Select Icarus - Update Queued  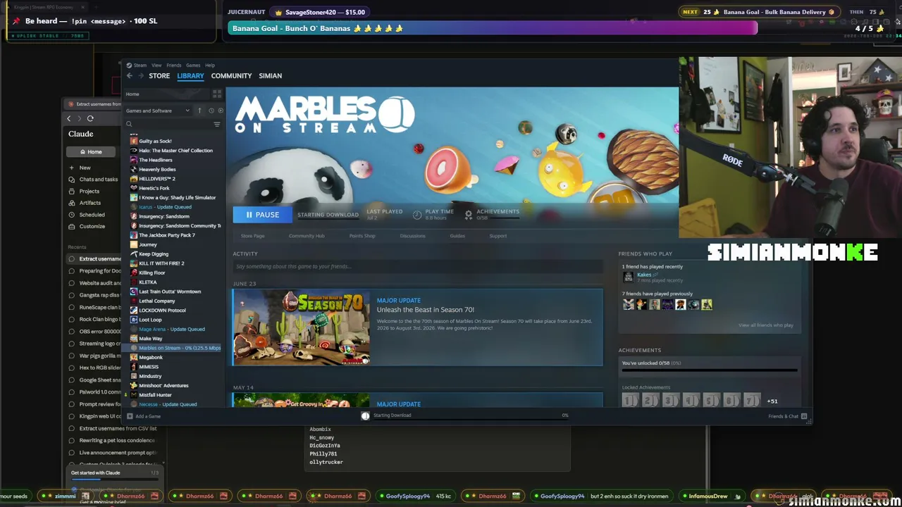[x=165, y=207]
